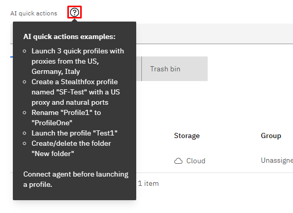Click the "AI quick actions" label
Viewport: 293px width, 213px height.
point(33,13)
